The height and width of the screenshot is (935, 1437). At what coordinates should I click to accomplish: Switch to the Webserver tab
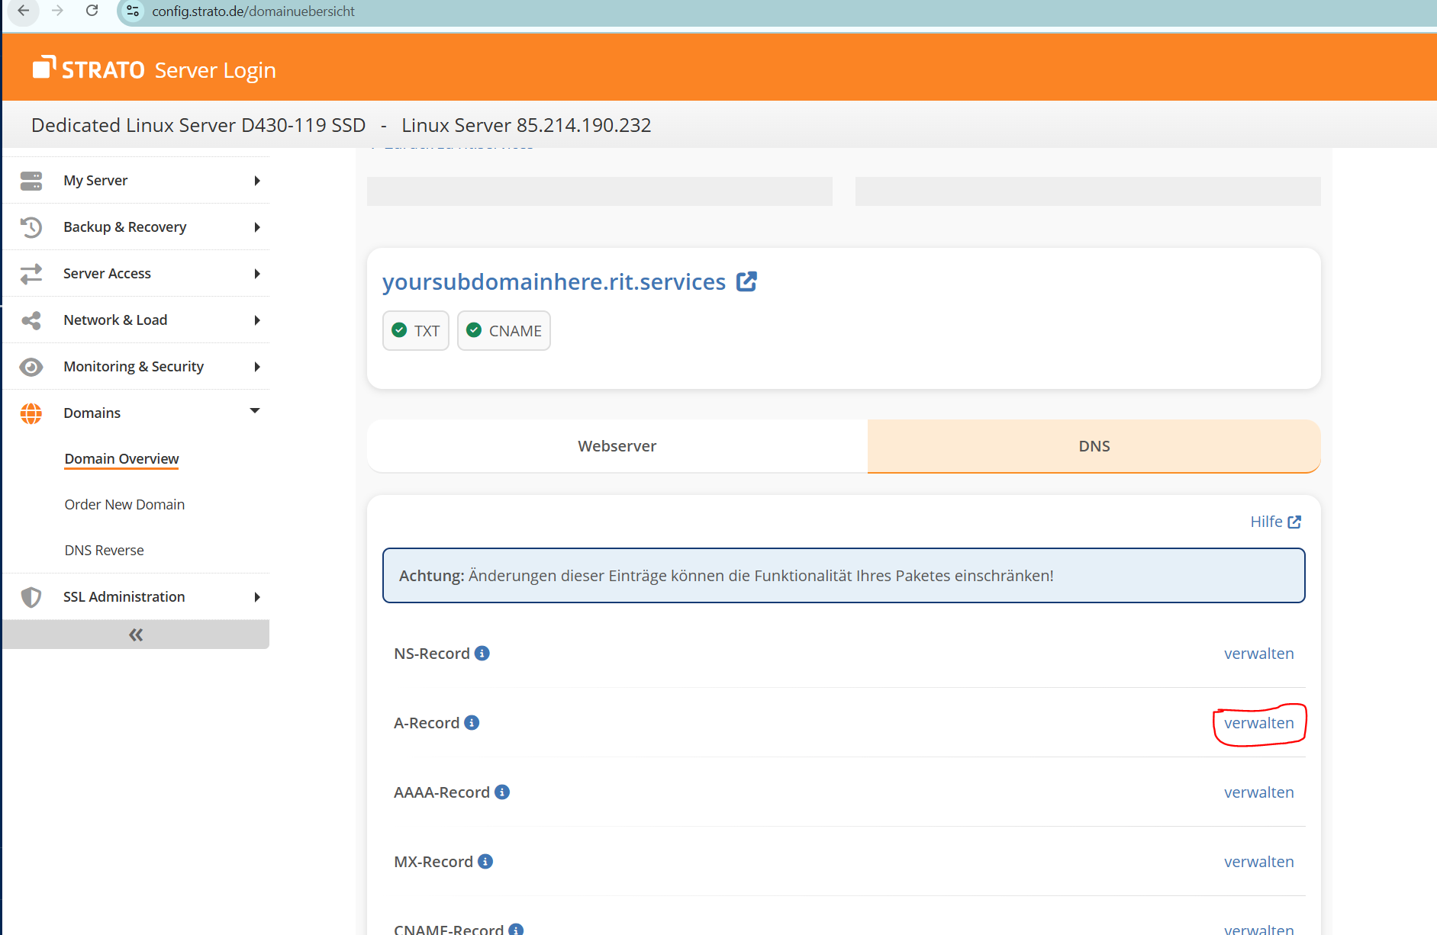[617, 446]
